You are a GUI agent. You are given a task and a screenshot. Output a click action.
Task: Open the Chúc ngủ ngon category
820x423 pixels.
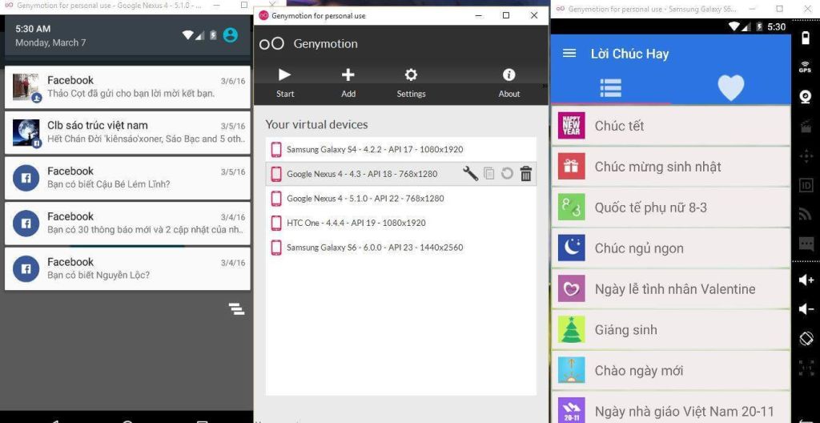[670, 248]
